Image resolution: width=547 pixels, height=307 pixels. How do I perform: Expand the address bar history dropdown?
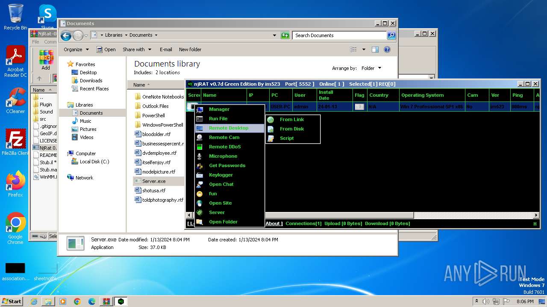pos(274,35)
